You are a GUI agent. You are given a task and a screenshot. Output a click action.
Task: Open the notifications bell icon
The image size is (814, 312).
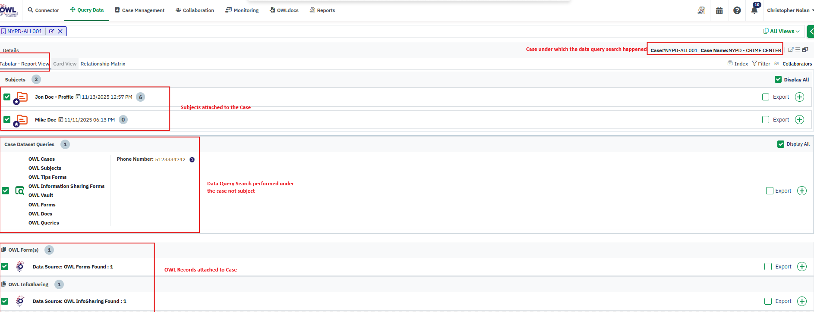coord(754,10)
